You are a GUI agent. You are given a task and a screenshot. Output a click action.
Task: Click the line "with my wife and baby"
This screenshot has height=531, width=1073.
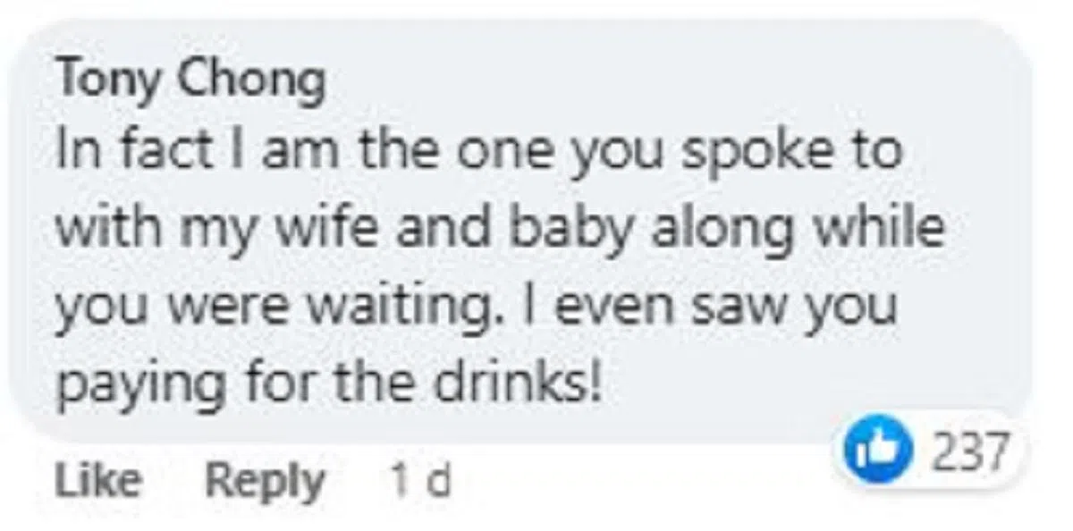click(500, 231)
